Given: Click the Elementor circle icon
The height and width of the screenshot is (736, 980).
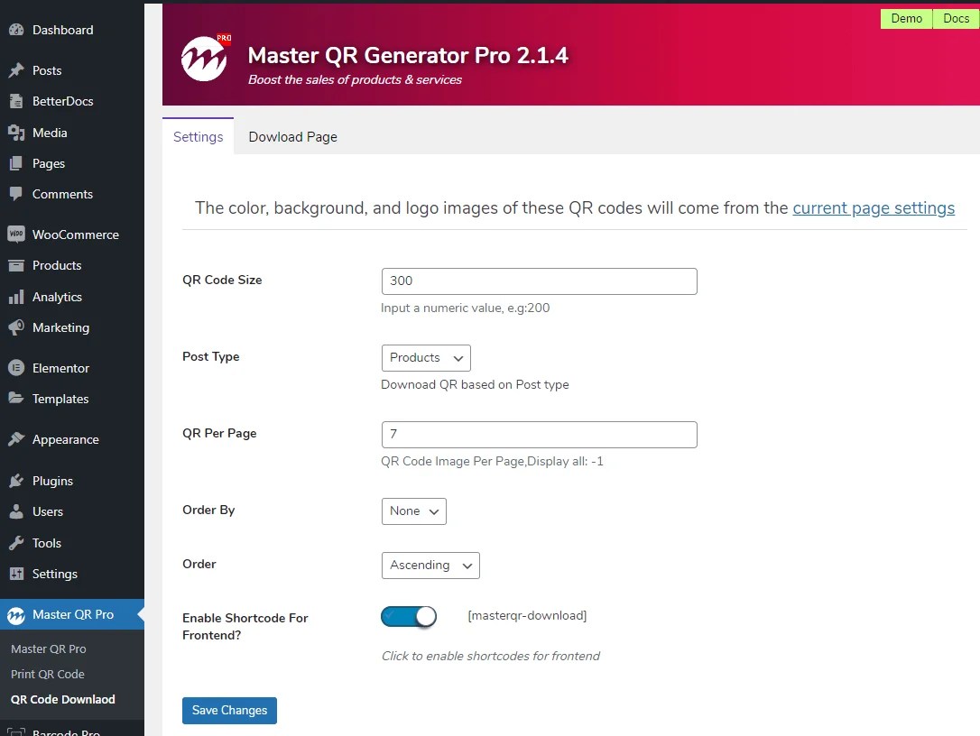Looking at the screenshot, I should click(16, 367).
